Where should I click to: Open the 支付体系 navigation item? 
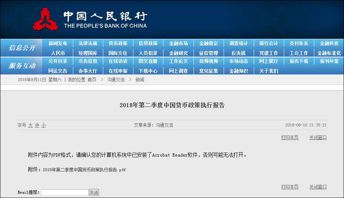click(299, 43)
